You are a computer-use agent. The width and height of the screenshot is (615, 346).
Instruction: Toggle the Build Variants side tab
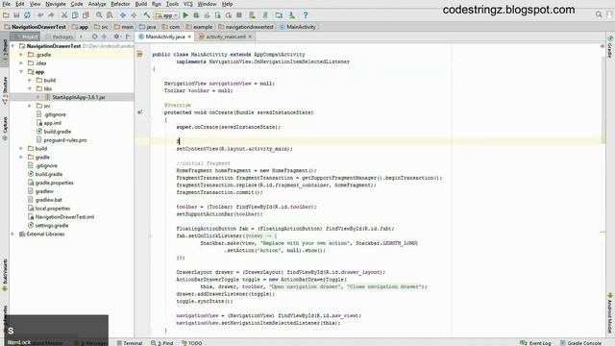[5, 275]
